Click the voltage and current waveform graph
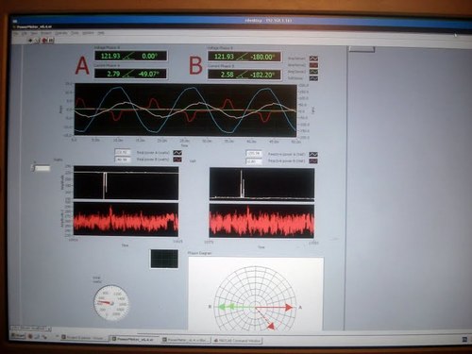The image size is (472, 354). 185,110
